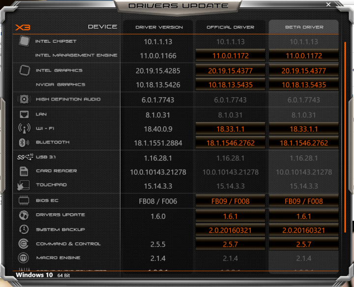Screen dimensions: 354x287
Task: Select the Driver Version column header
Action: pyautogui.click(x=159, y=27)
